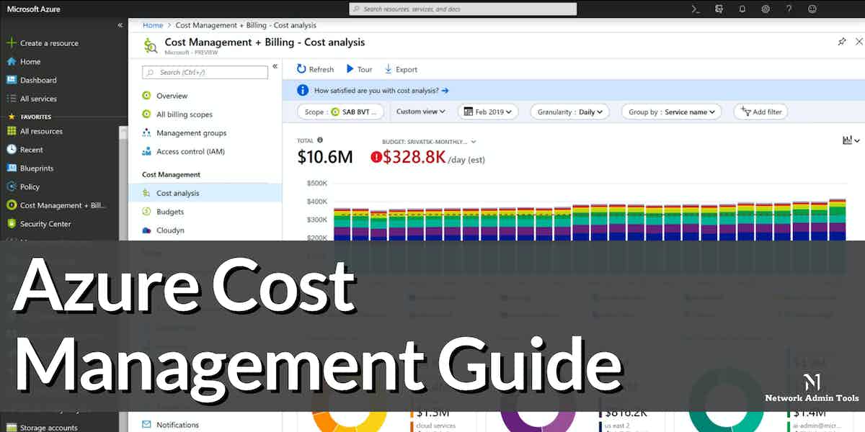
Task: Click Export in the toolbar
Action: point(401,69)
